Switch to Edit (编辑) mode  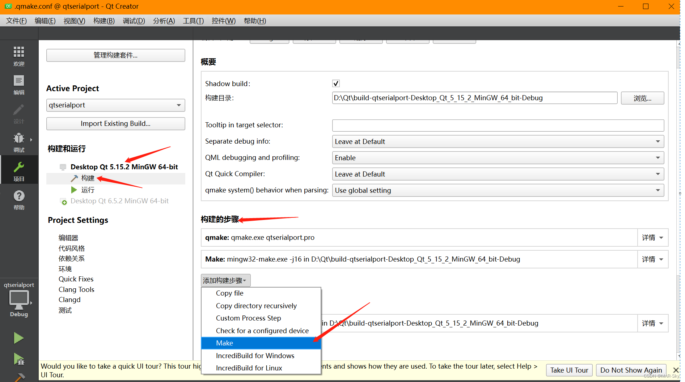coord(19,85)
